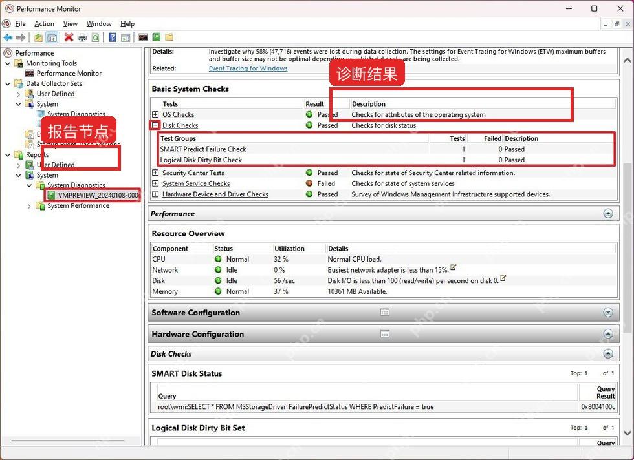
Task: Click the Back arrow in the toolbar
Action: (x=8, y=37)
